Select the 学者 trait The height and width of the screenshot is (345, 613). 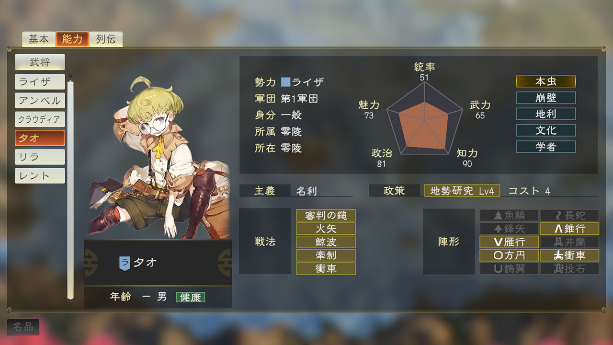(x=546, y=147)
